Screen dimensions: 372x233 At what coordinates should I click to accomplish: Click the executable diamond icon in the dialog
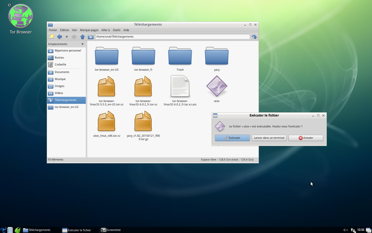coord(220,127)
